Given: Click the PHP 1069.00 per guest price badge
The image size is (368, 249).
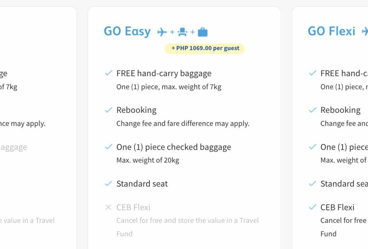Looking at the screenshot, I should [x=205, y=48].
